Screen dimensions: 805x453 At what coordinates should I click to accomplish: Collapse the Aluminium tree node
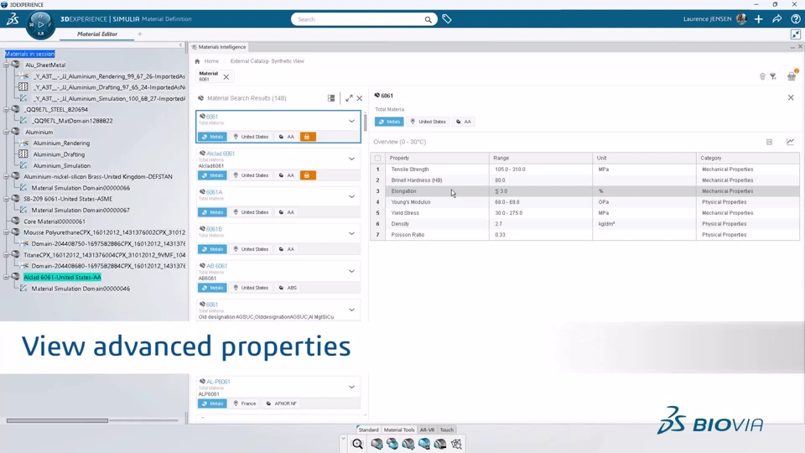tap(6, 132)
